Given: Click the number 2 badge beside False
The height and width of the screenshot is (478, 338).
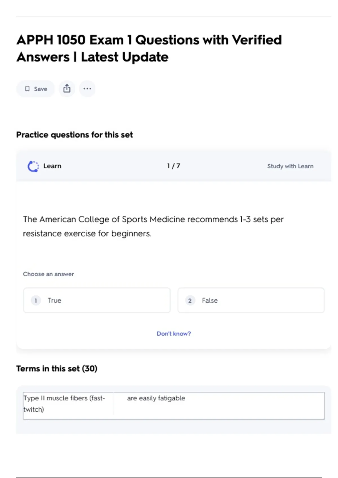Looking at the screenshot, I should coord(190,301).
